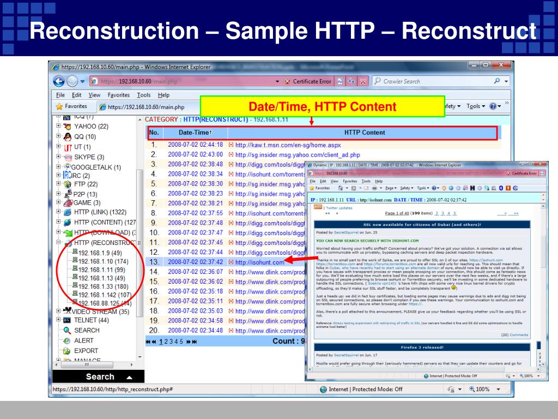The image size is (558, 419).
Task: Click Date-Time column header to sort
Action: [x=196, y=133]
